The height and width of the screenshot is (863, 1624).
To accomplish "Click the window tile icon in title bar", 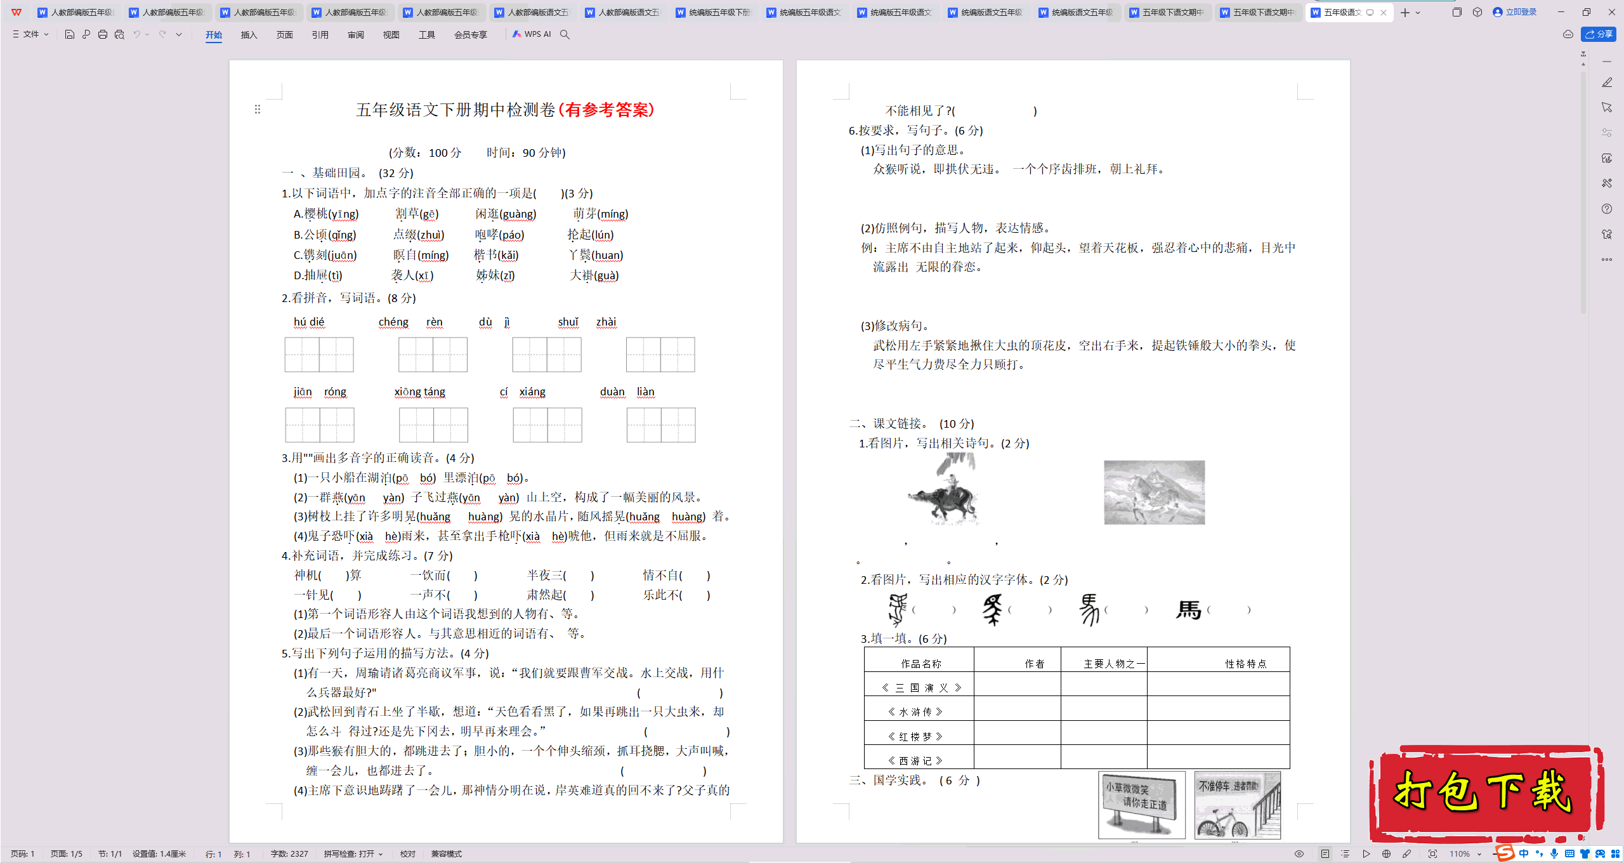I will click(x=1457, y=12).
